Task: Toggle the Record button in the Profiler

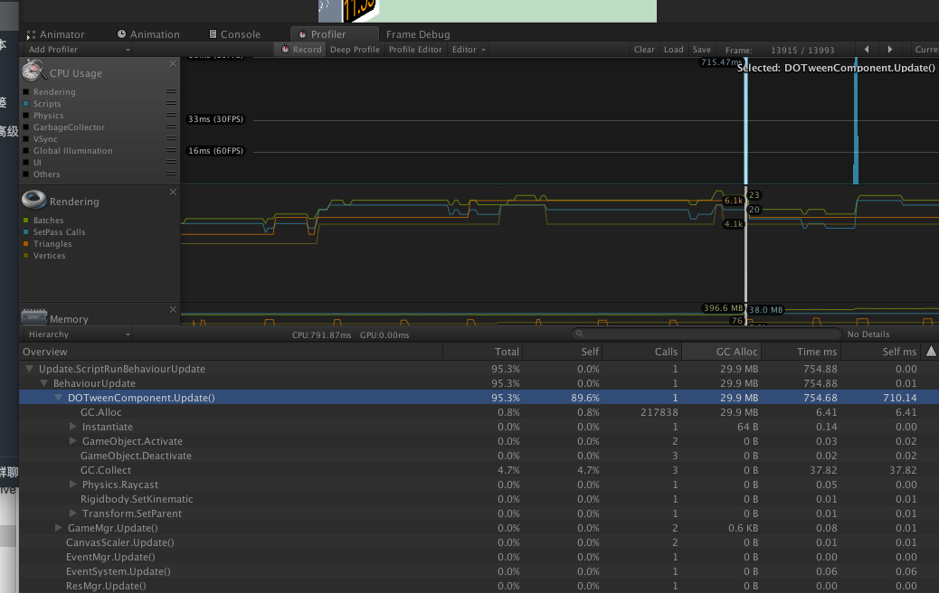Action: (x=299, y=50)
